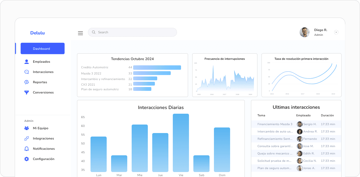Click Edith R. avatar in interactions list
Viewport: 360px width, 177px height.
click(300, 154)
